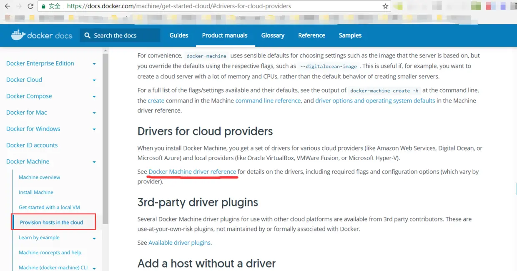This screenshot has width=517, height=271.
Task: Open Machine overview page
Action: (x=39, y=177)
